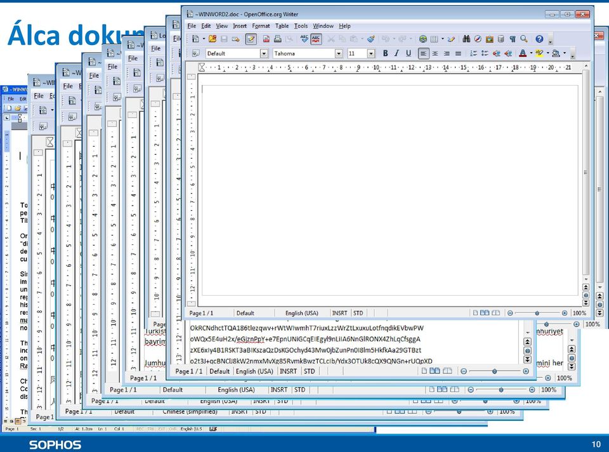Click Previous Page arrows on front window scrollbar

[x=586, y=287]
